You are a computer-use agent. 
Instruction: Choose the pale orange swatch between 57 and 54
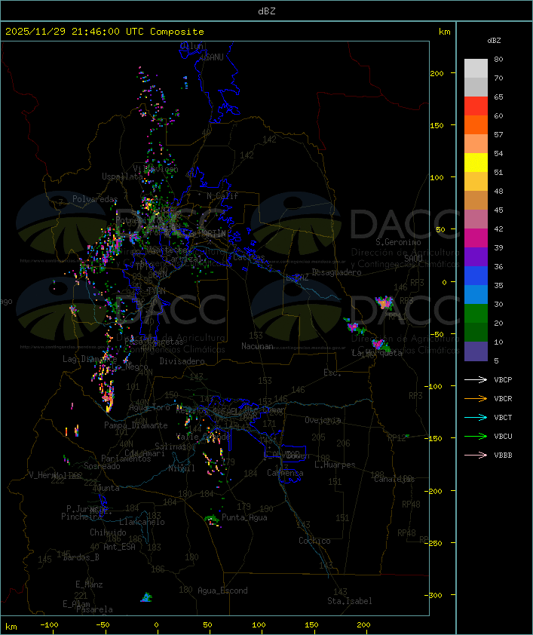(476, 144)
